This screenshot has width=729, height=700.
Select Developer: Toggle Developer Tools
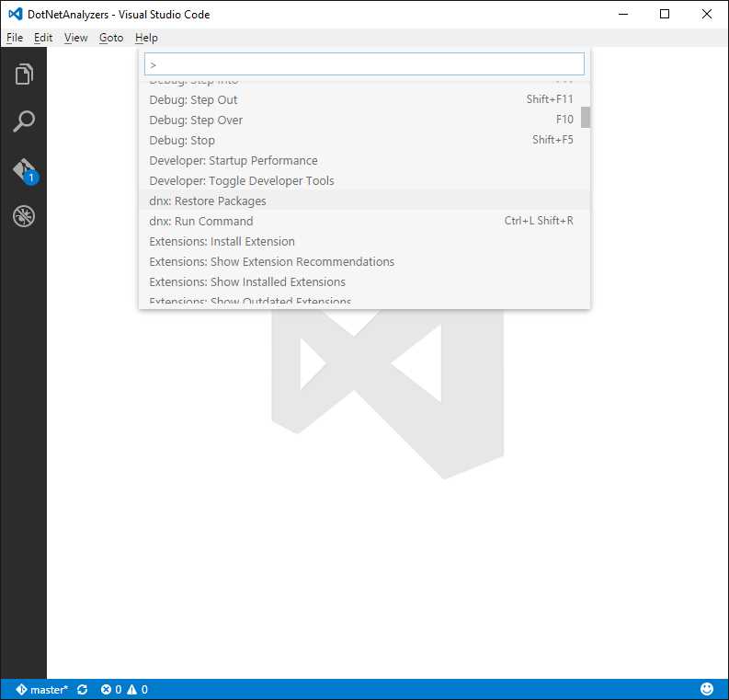[x=364, y=180]
